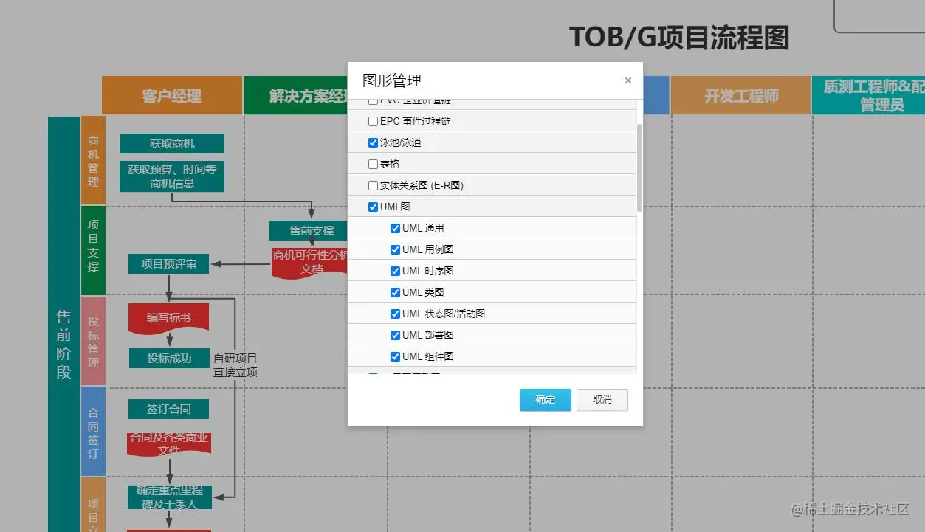Enable 实体关系图 (E-R图) checkbox
The height and width of the screenshot is (532, 925).
click(x=373, y=185)
